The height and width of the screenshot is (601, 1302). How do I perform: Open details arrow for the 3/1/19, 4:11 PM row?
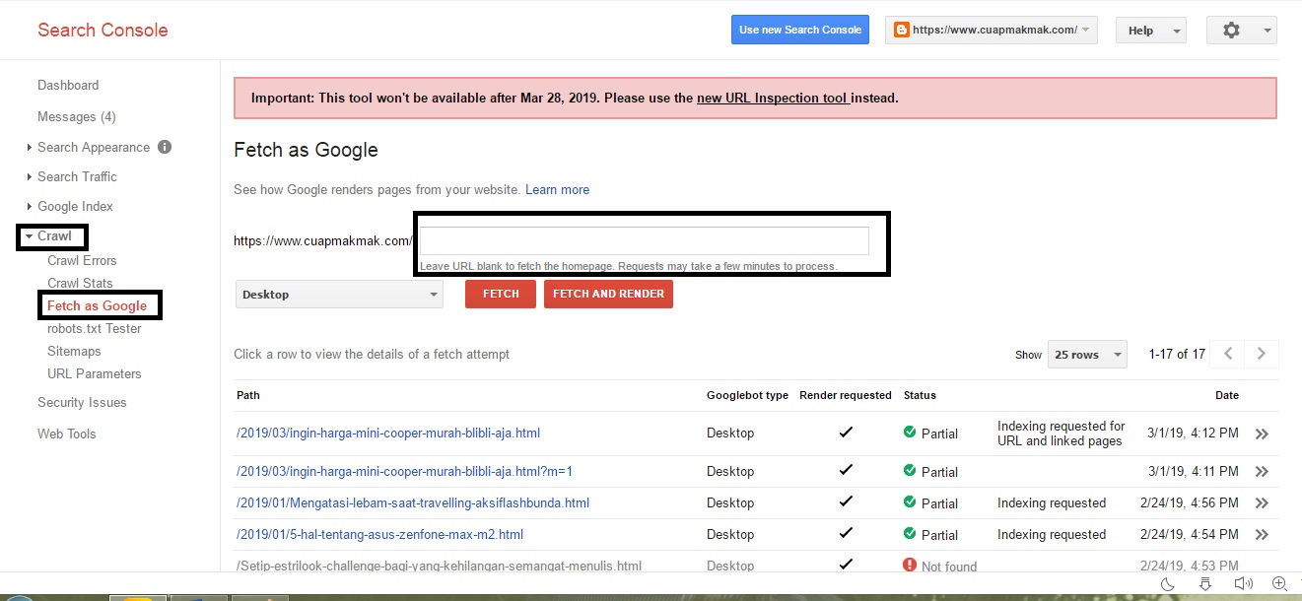click(1262, 472)
